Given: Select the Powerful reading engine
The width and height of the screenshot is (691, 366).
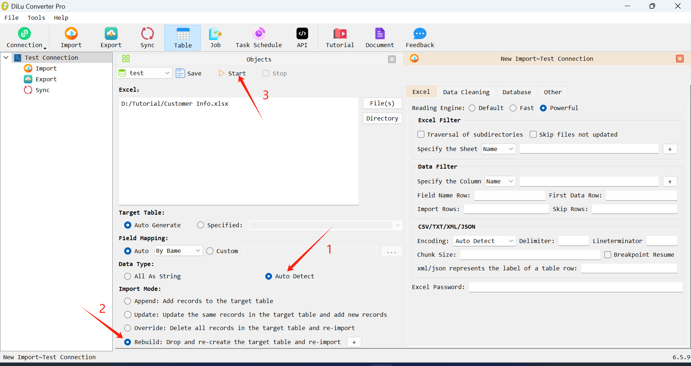Looking at the screenshot, I should [x=543, y=108].
